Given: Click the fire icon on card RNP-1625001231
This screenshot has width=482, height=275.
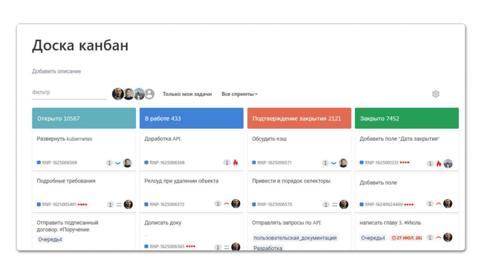Looking at the screenshot, I should point(439,163).
